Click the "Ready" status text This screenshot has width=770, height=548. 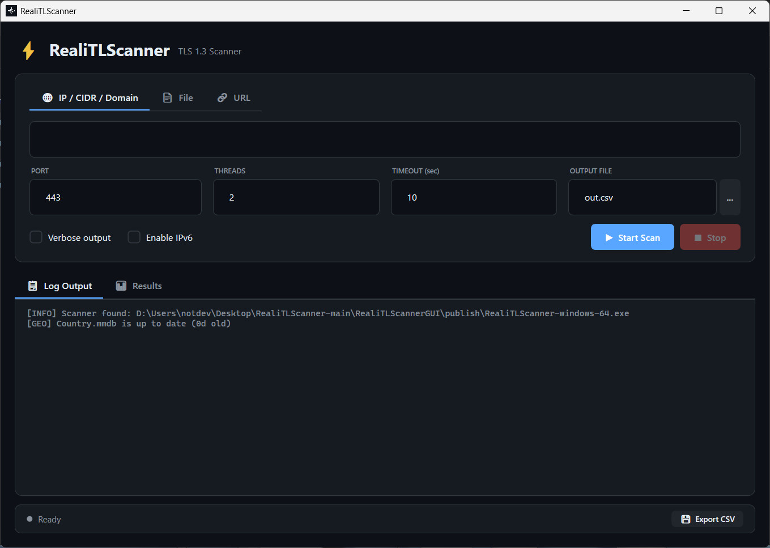[49, 519]
